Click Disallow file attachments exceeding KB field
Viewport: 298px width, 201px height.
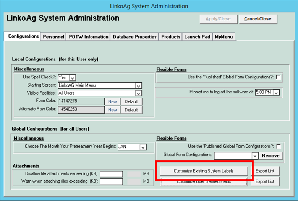pyautogui.click(x=112, y=174)
